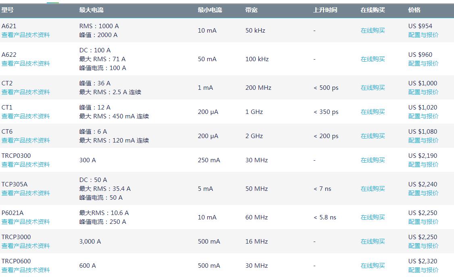454x277 pixels.
Task: Click 在线购买 in the A621 row
Action: (x=373, y=31)
